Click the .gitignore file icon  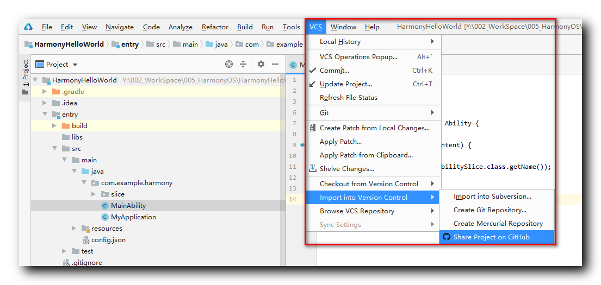pos(66,262)
